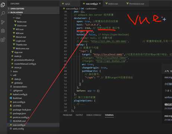Open the .browserslistrc file

coord(20,87)
